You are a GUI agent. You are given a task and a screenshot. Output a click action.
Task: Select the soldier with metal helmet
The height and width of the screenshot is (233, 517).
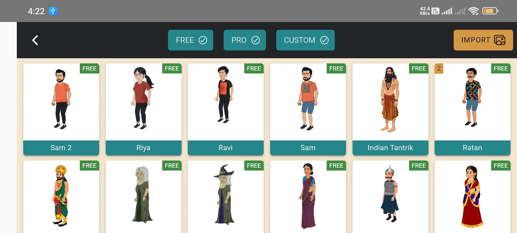390,197
